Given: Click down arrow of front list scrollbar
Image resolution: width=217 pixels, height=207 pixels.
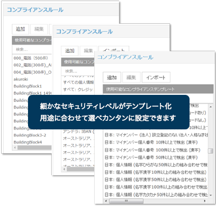Looking at the screenshot, I should tap(211, 195).
